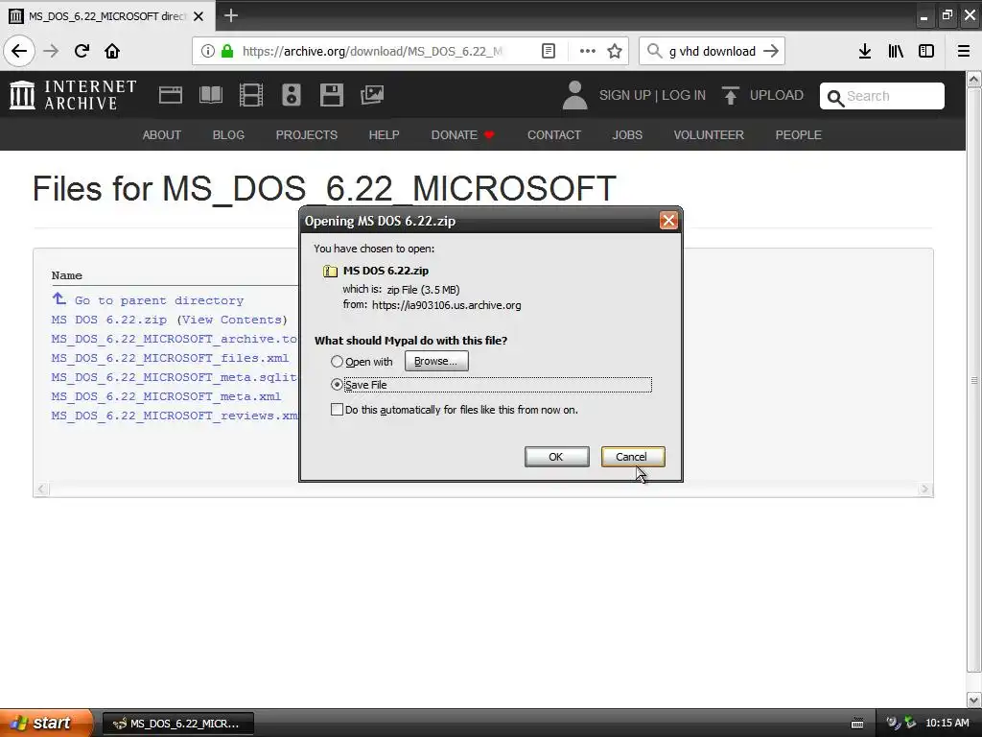Confirm dialog with OK button
This screenshot has width=982, height=737.
[x=557, y=457]
